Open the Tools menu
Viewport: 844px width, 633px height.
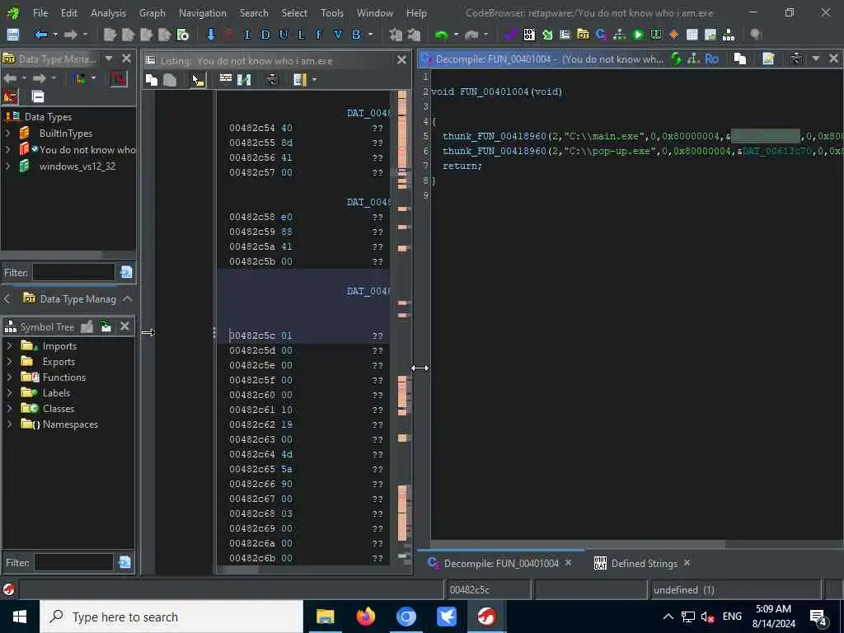click(332, 13)
